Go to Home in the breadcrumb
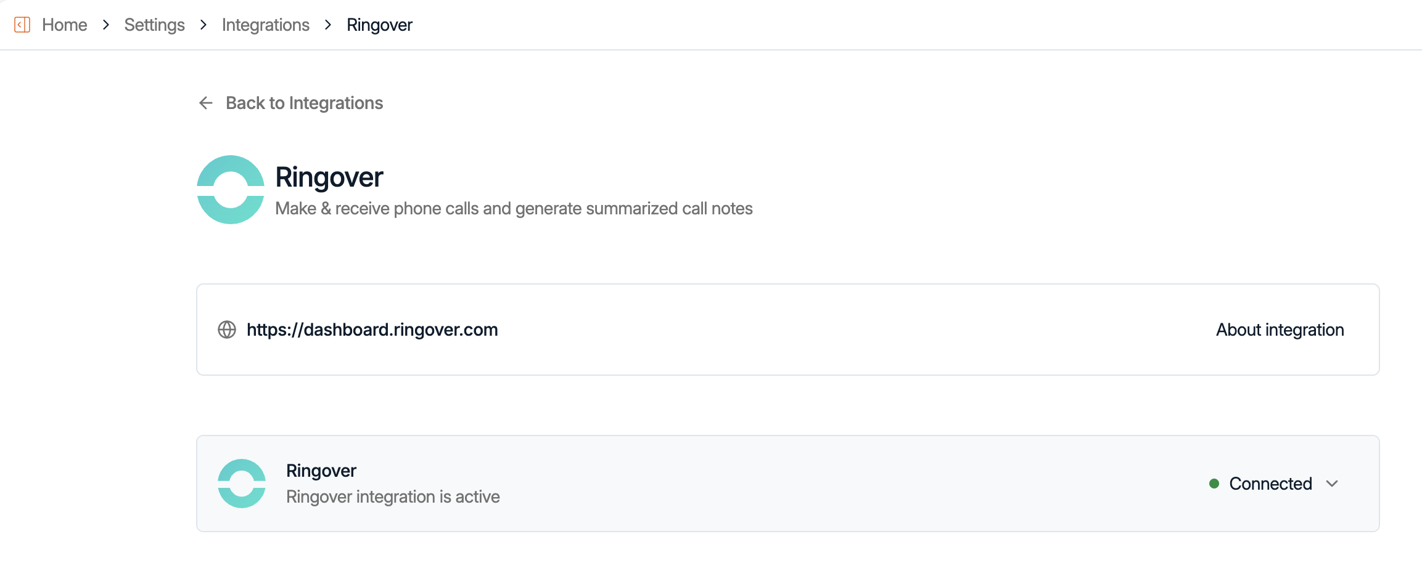Viewport: 1422px width, 563px height. pyautogui.click(x=65, y=25)
